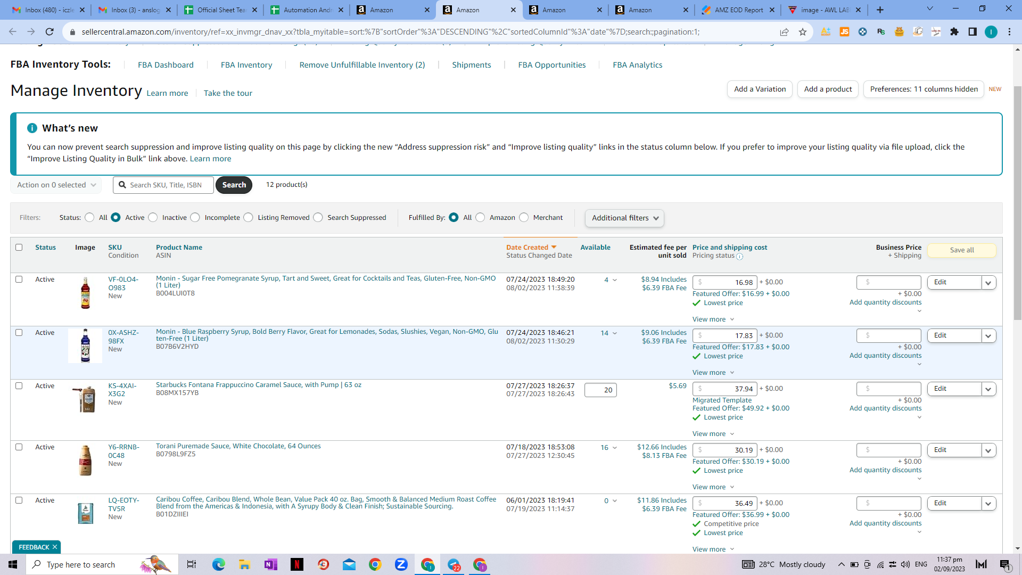Click the What's new info icon

(32, 128)
